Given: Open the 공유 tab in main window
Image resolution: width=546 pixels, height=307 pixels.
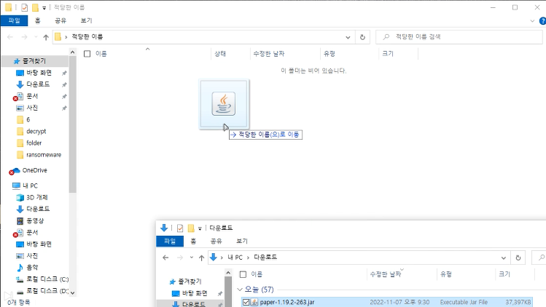Looking at the screenshot, I should coord(61,20).
